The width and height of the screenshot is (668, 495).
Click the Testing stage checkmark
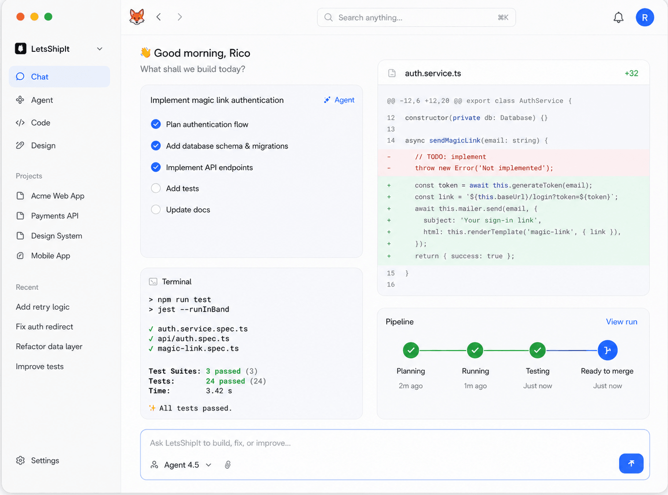coord(538,350)
